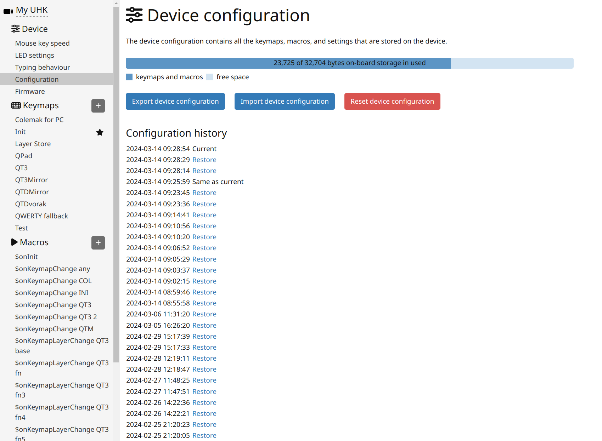Screen dimensions: 602x441
Task: Add a new macro with plus button
Action: point(98,243)
